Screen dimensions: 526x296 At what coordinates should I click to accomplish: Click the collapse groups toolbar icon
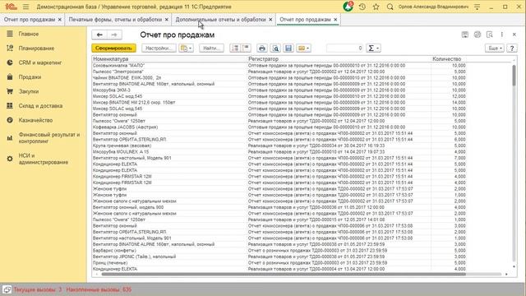[x=246, y=49]
